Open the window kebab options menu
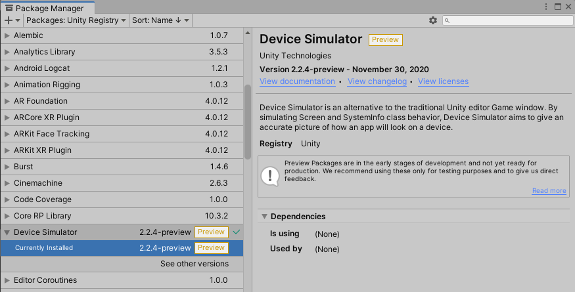The height and width of the screenshot is (292, 575). pyautogui.click(x=546, y=7)
